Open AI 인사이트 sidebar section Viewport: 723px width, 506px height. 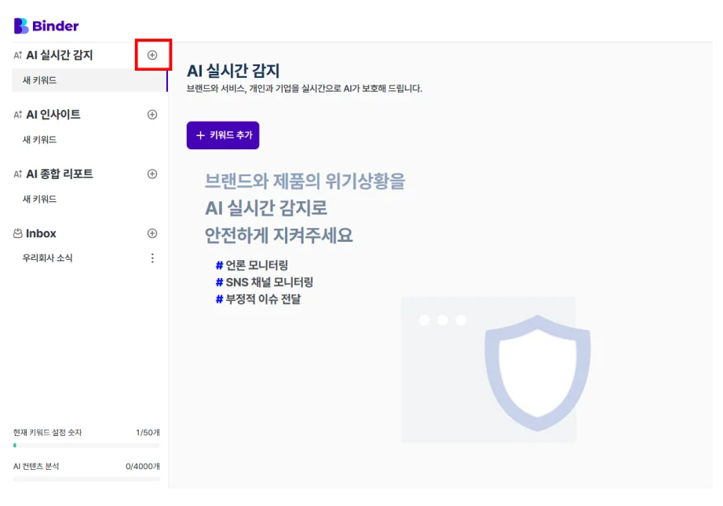(x=53, y=115)
